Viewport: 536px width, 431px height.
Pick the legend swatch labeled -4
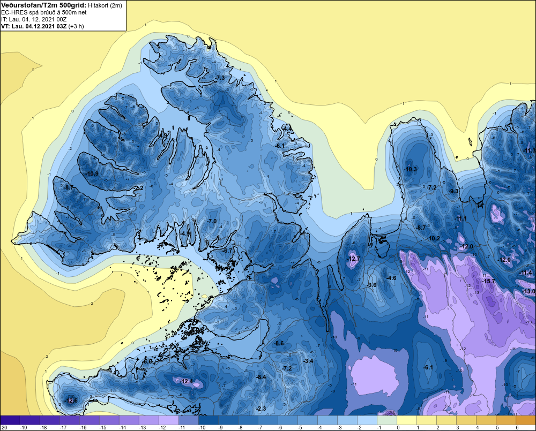[327, 420]
